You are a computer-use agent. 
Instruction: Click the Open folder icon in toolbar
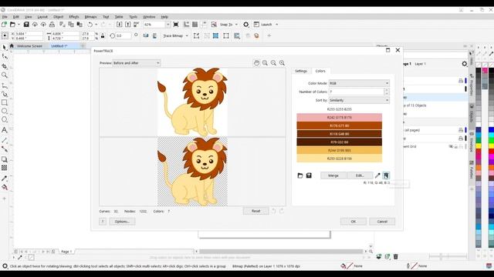tap(12, 25)
